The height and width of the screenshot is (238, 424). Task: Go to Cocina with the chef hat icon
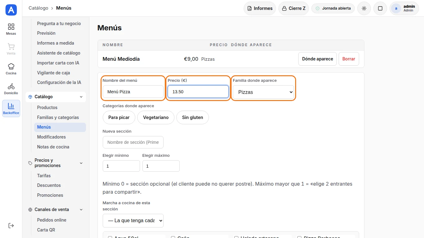coord(11,69)
